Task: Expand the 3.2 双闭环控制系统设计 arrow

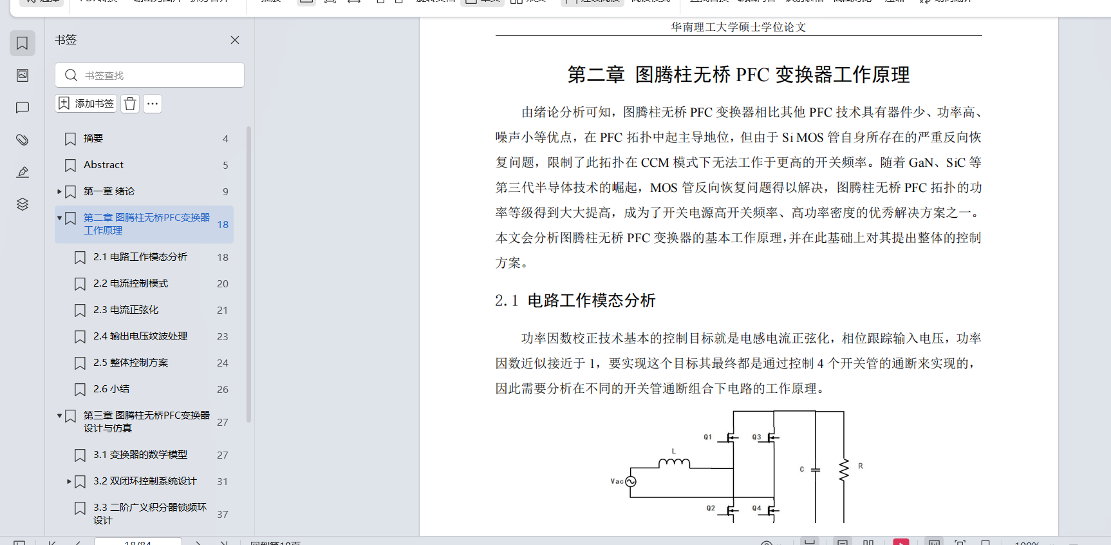Action: (69, 481)
